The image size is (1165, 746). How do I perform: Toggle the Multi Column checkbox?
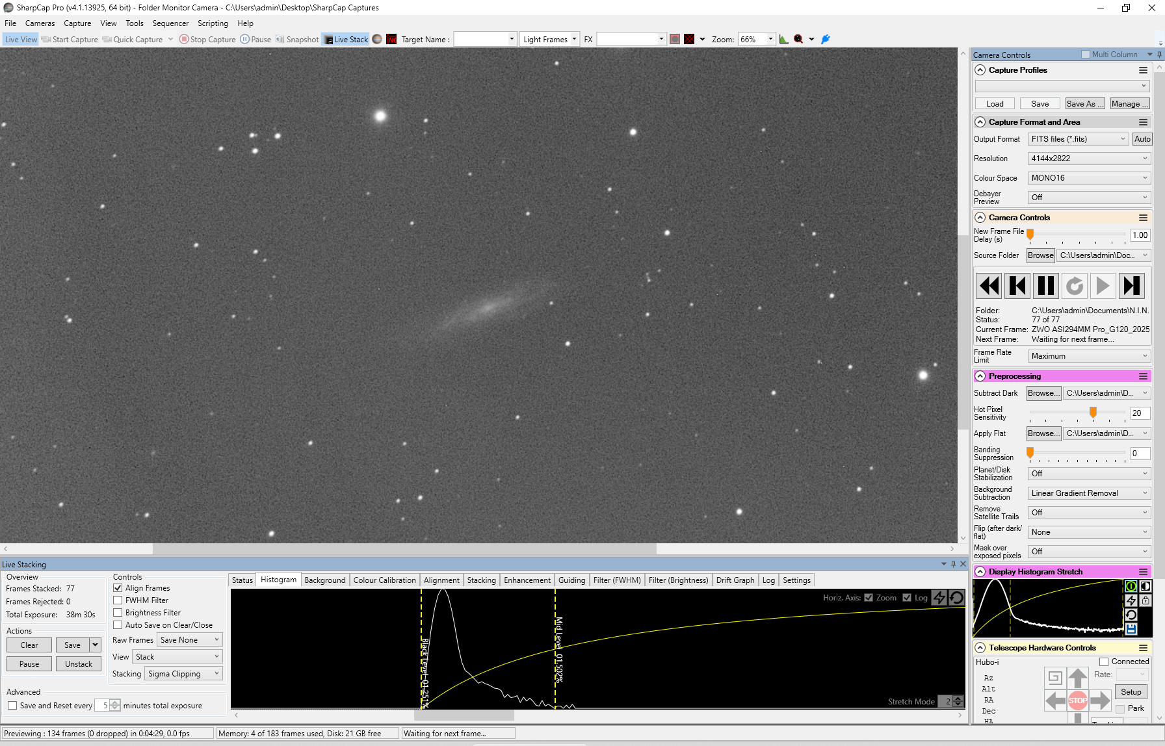point(1086,55)
